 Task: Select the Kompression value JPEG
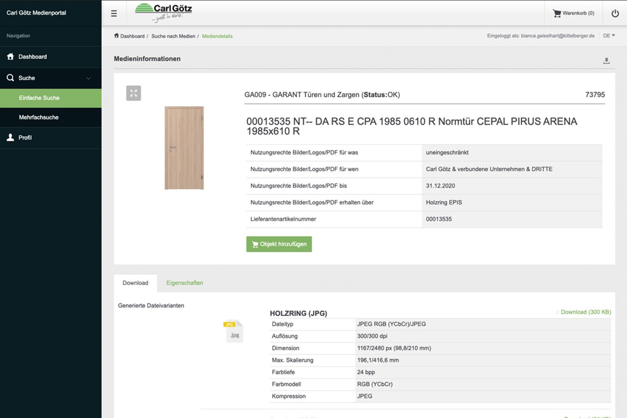(x=364, y=396)
